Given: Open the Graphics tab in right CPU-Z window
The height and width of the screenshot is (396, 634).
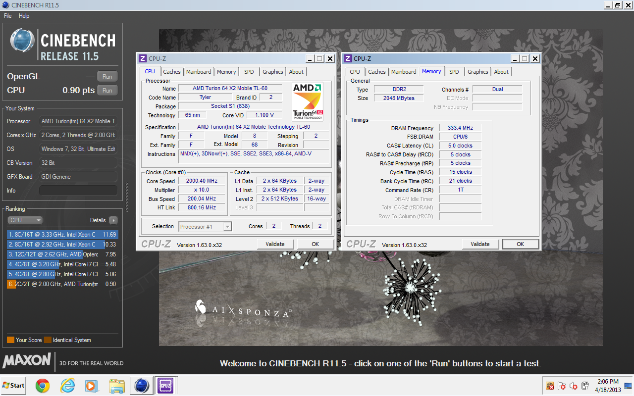Looking at the screenshot, I should 478,72.
